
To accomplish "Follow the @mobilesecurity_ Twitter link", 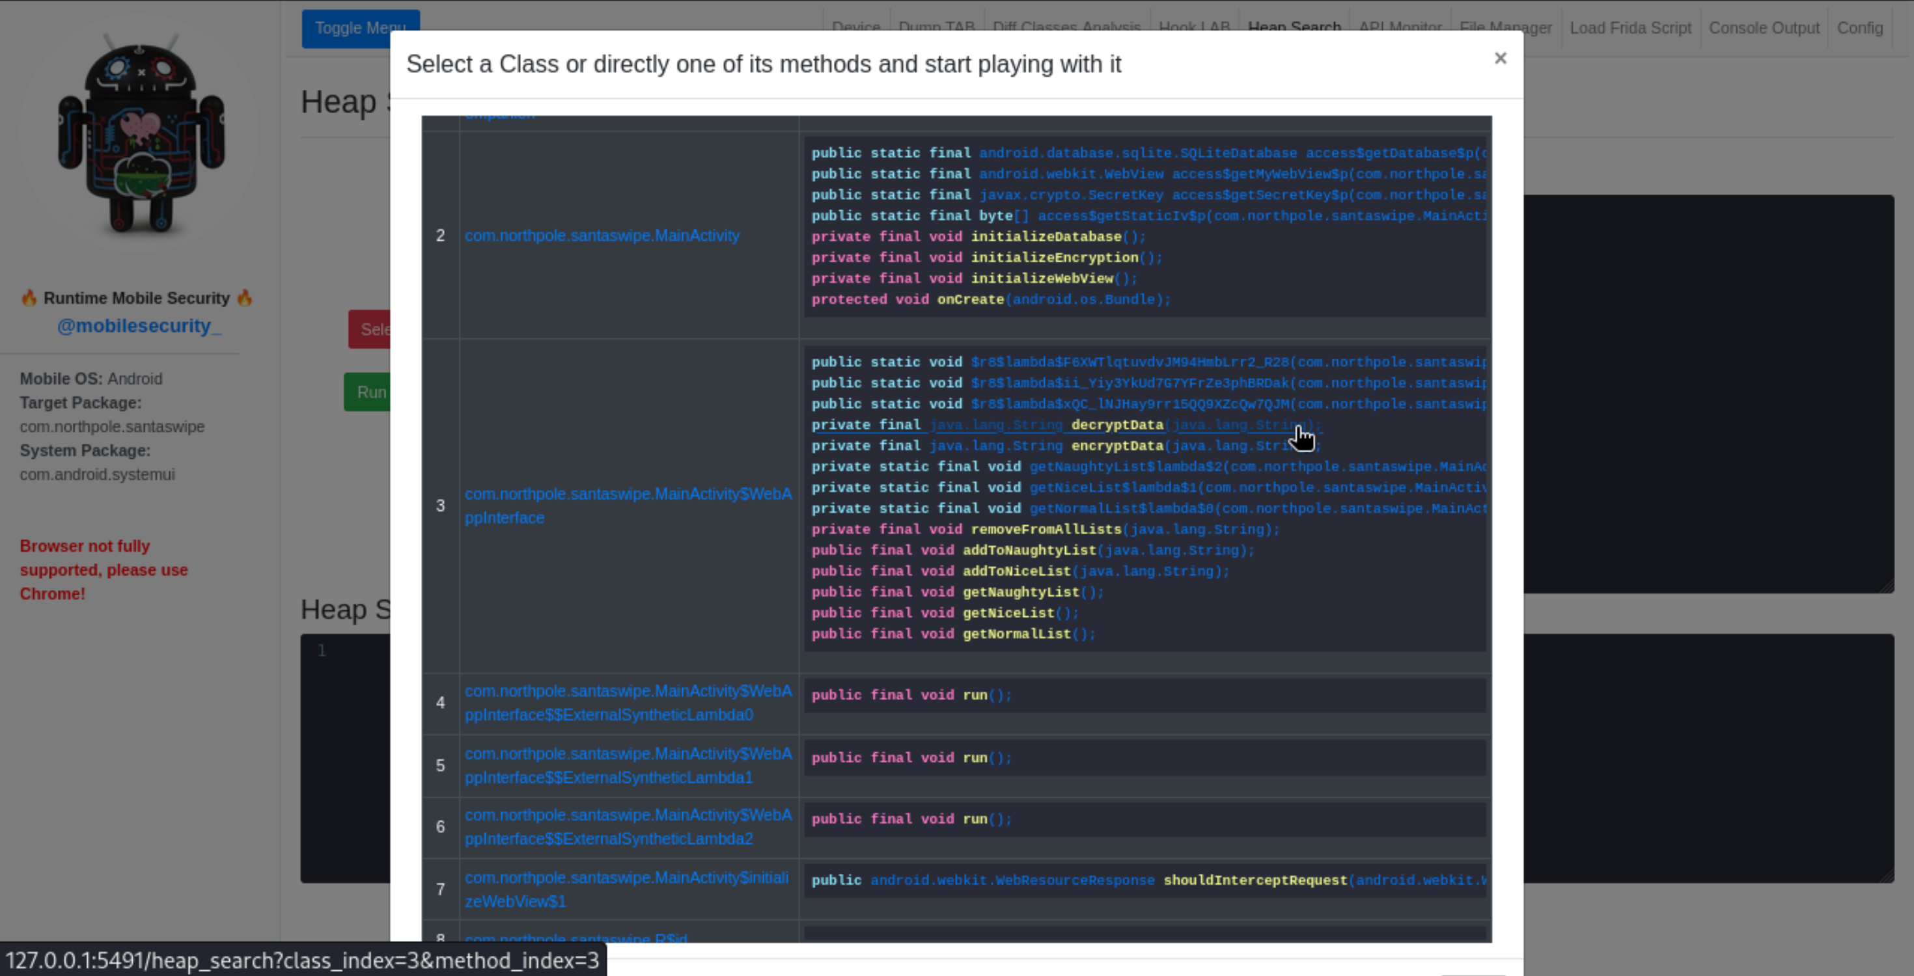I will (x=140, y=326).
